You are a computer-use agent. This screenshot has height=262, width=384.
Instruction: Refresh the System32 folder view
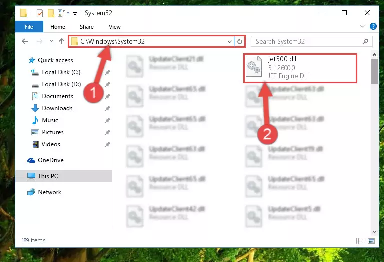click(x=240, y=41)
